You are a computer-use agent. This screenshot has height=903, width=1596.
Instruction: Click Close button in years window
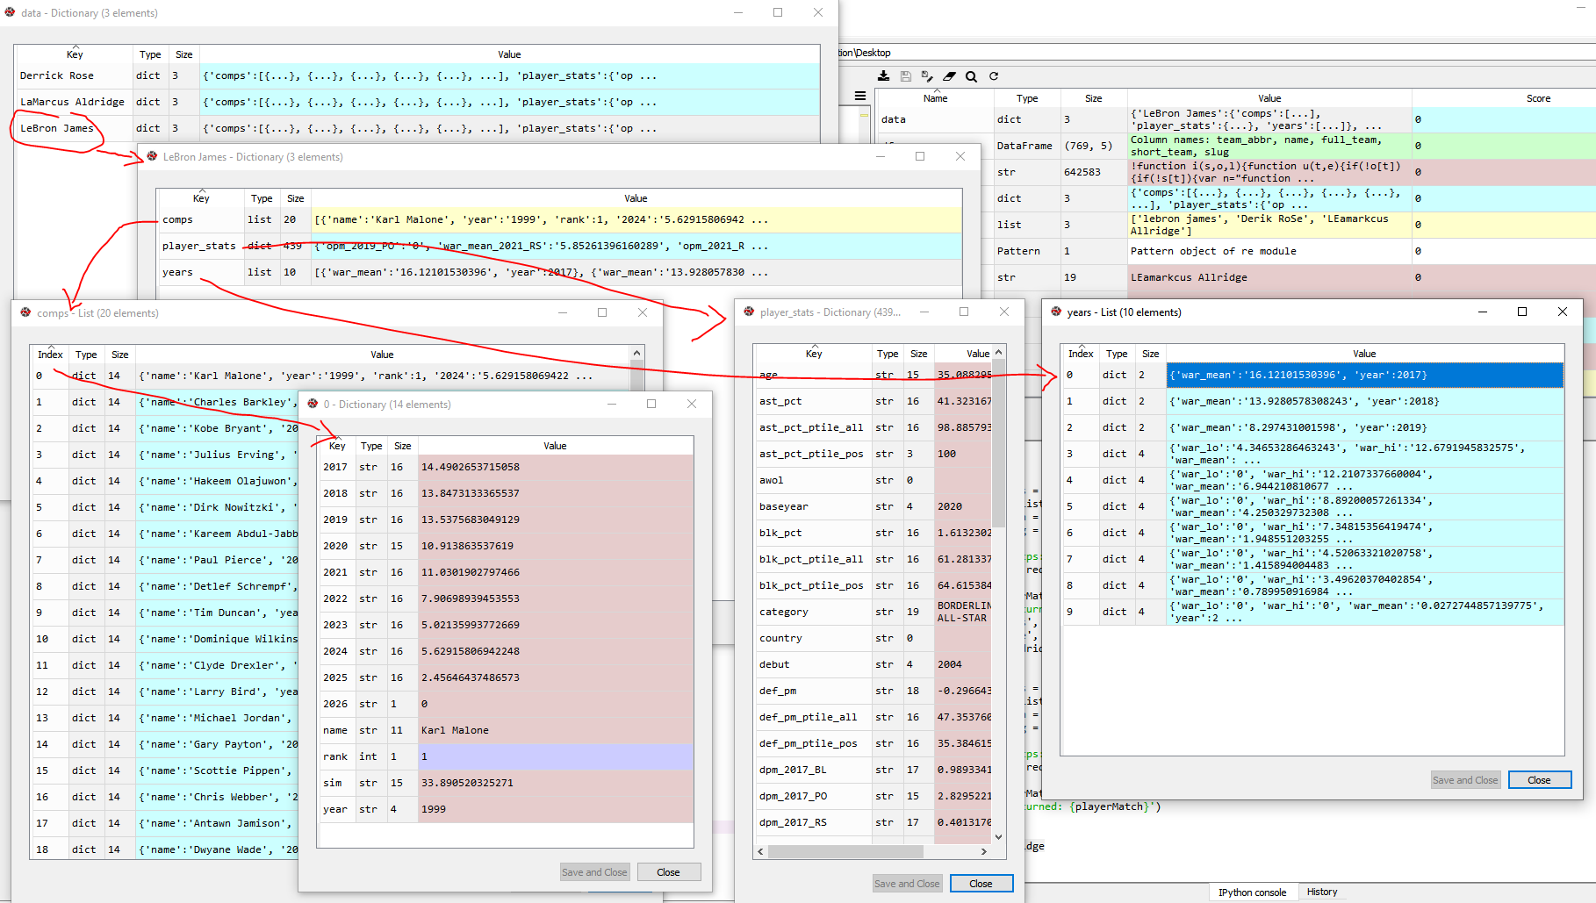(1539, 780)
